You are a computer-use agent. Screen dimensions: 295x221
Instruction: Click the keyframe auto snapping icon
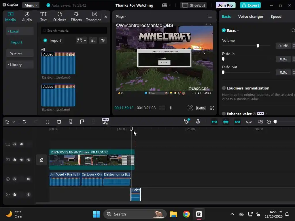186,122
